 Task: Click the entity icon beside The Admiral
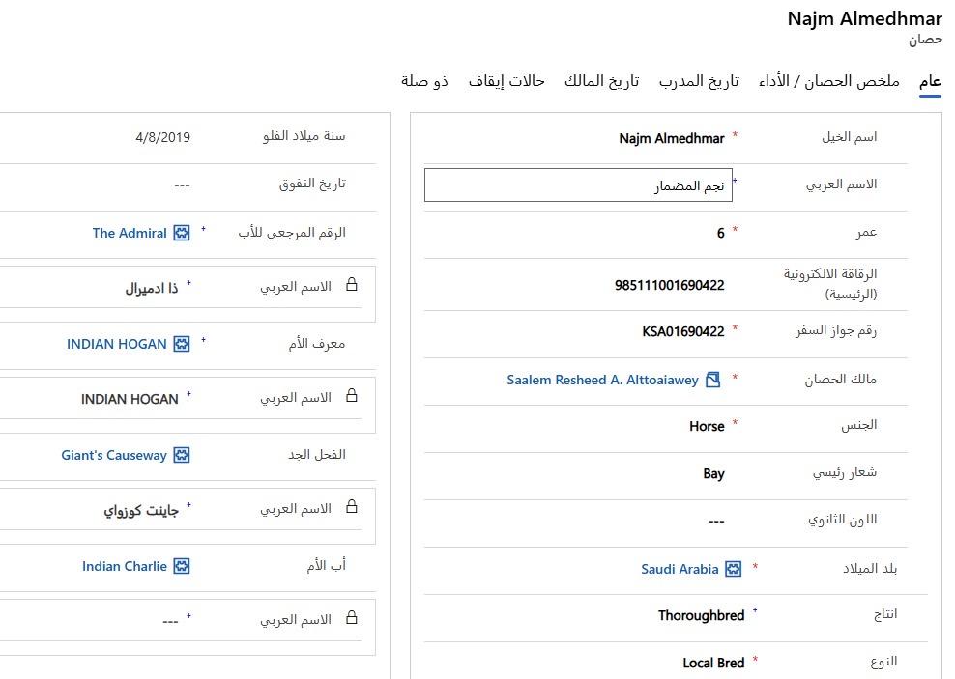[182, 233]
